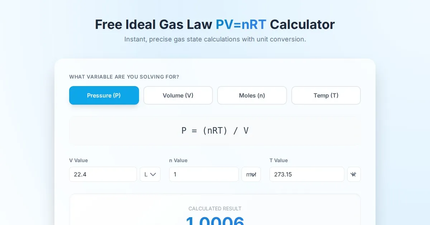Click the blue PV=nRT text in the title
The width and height of the screenshot is (430, 225).
tap(241, 25)
